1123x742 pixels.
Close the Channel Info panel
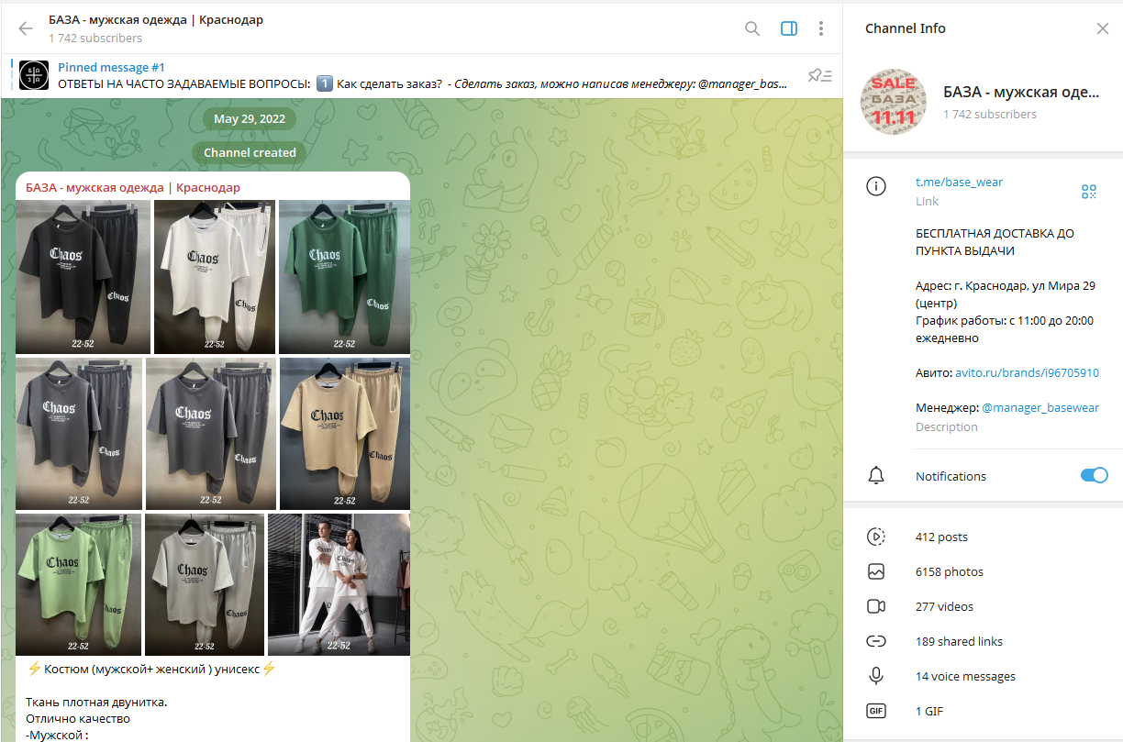click(x=1103, y=28)
